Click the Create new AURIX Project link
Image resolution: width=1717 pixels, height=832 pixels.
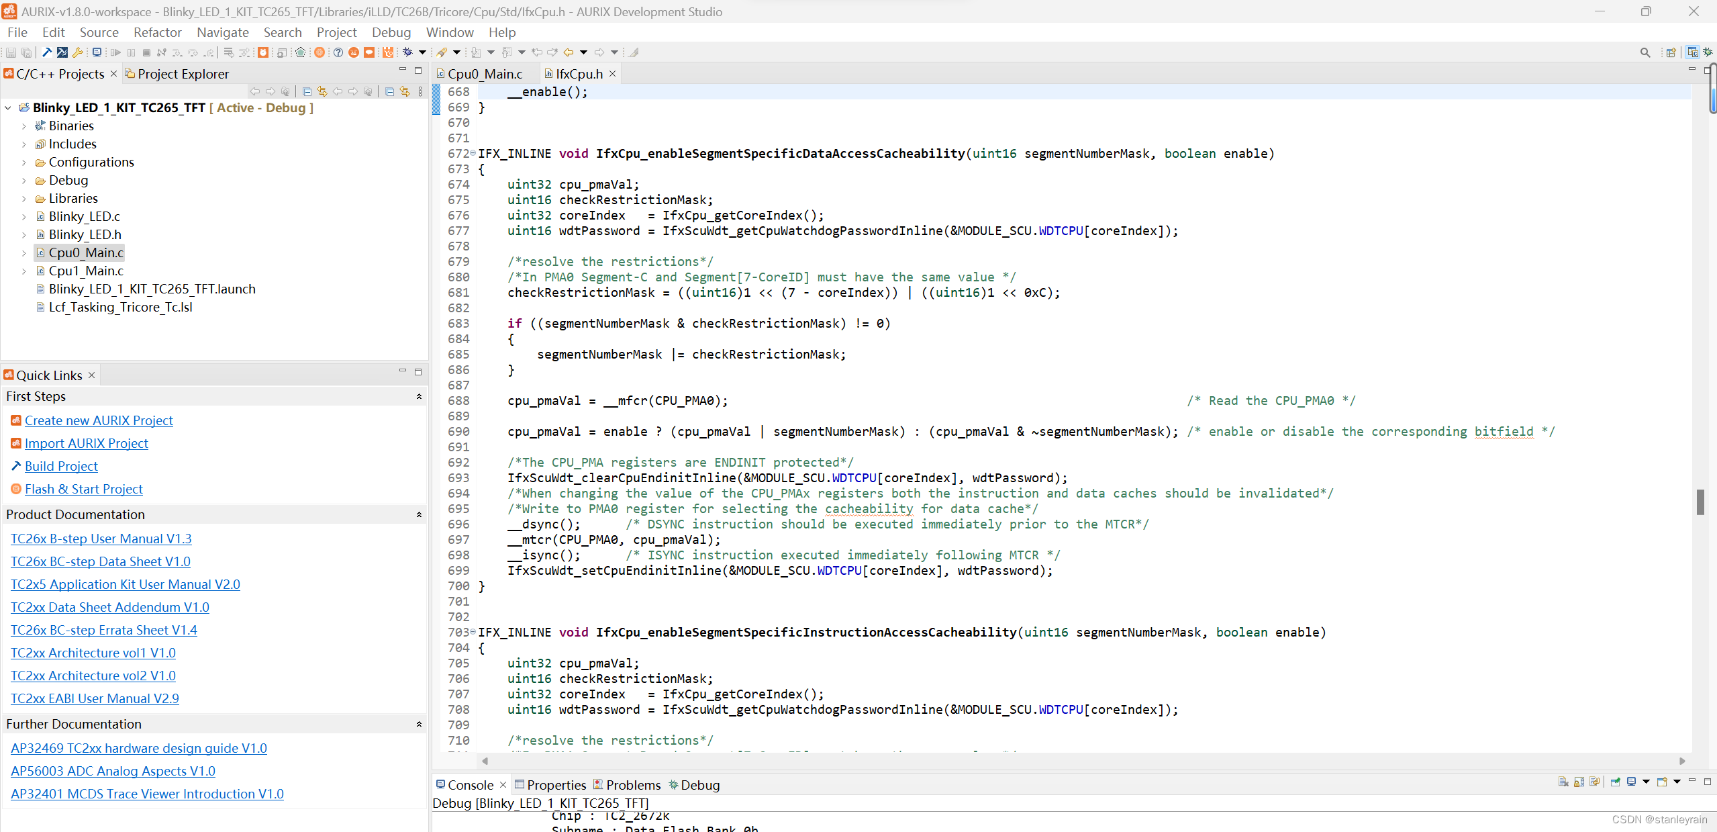pyautogui.click(x=99, y=420)
